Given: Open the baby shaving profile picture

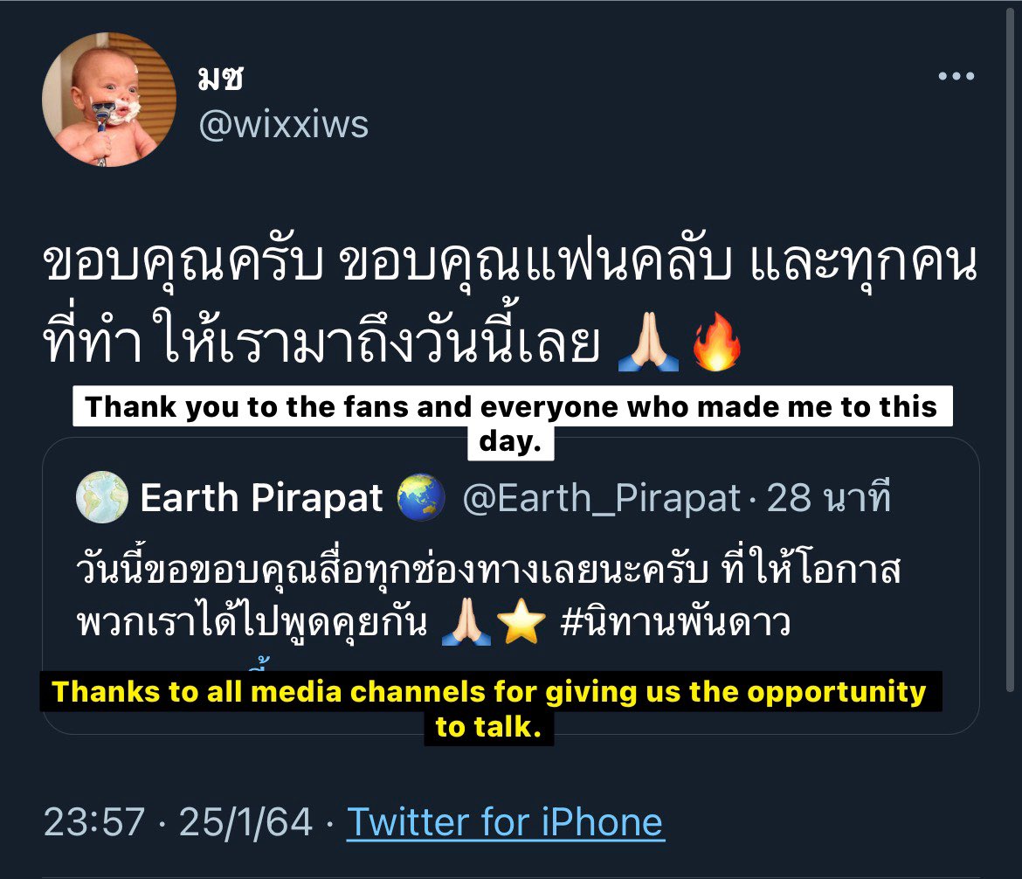Looking at the screenshot, I should pyautogui.click(x=109, y=100).
